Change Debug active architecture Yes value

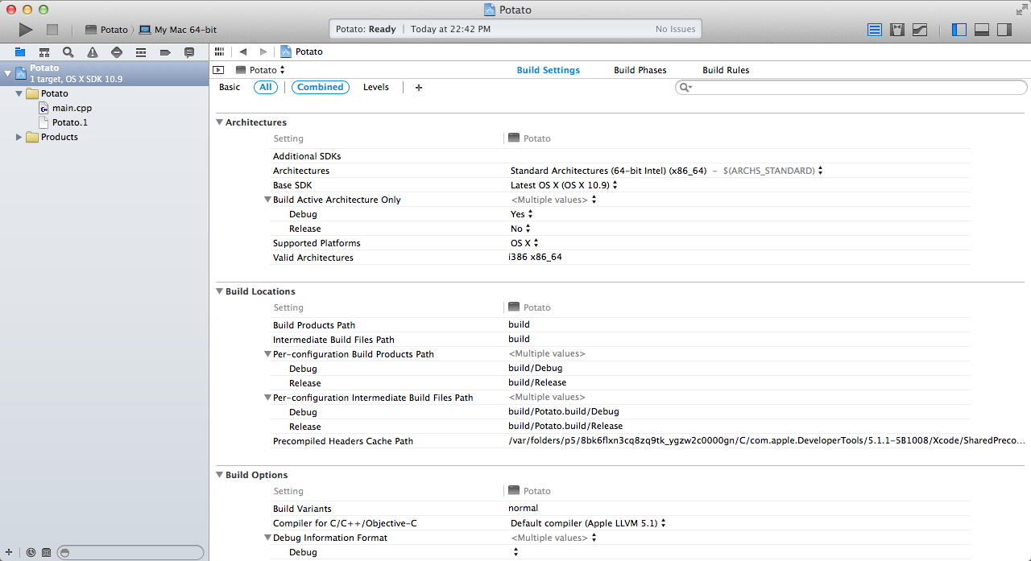tap(522, 214)
